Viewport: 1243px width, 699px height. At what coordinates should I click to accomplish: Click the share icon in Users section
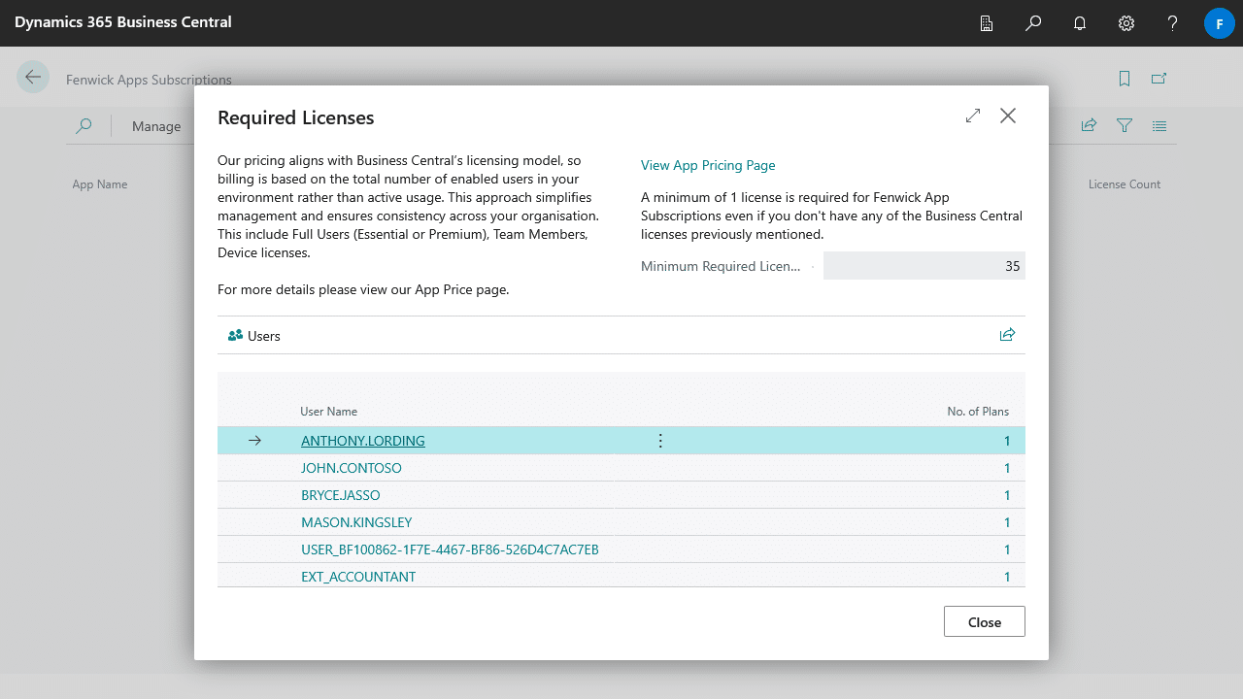pos(1007,335)
